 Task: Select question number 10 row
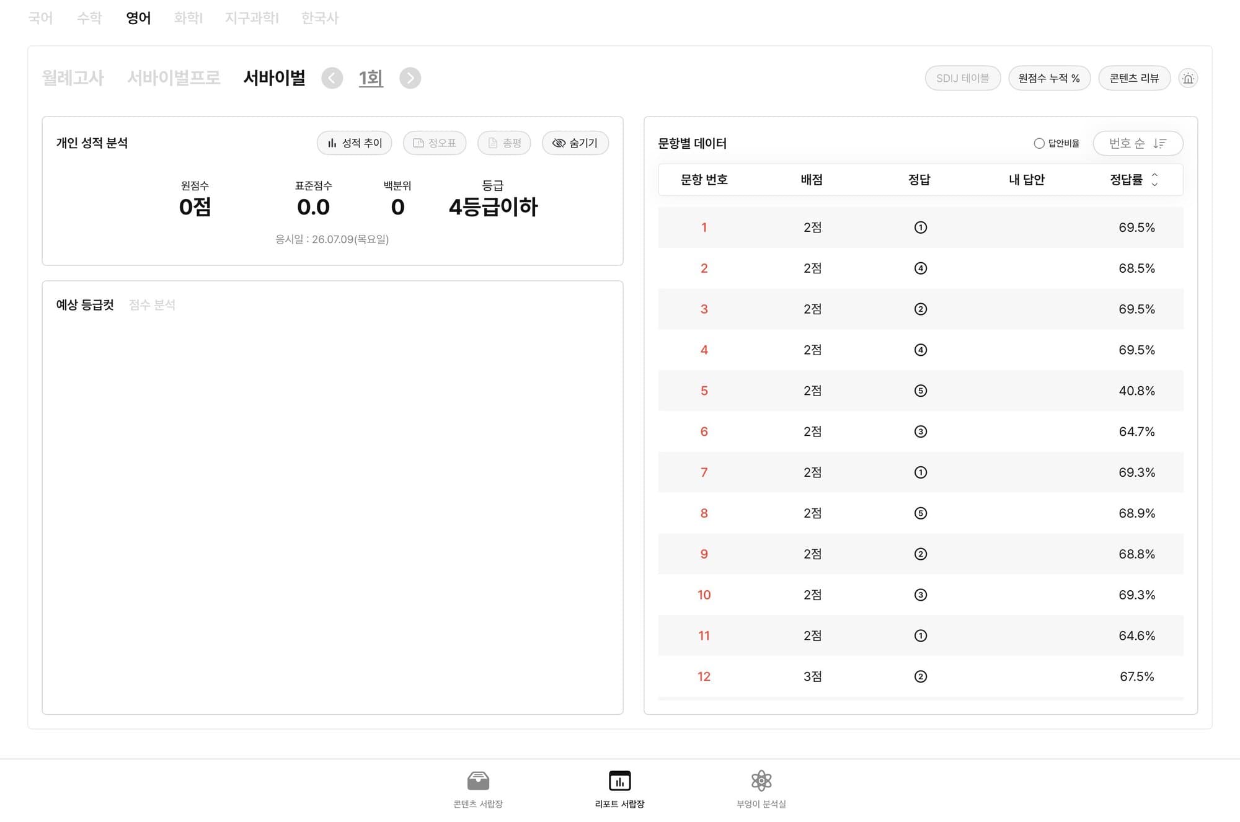click(921, 595)
